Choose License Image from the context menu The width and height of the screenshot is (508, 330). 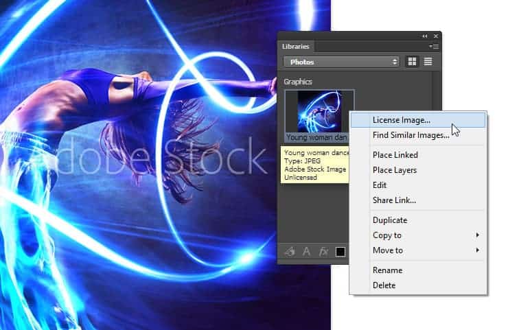418,120
